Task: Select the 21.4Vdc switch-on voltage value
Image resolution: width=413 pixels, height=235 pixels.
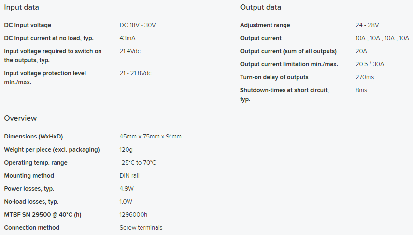Action: [x=130, y=51]
